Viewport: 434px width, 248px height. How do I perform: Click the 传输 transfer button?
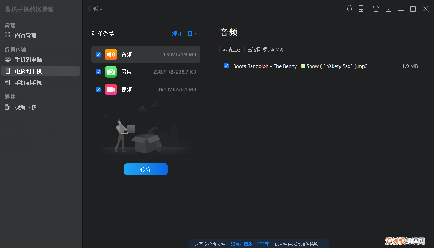click(x=146, y=169)
